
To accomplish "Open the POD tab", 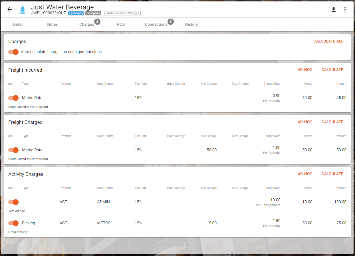I will 121,24.
